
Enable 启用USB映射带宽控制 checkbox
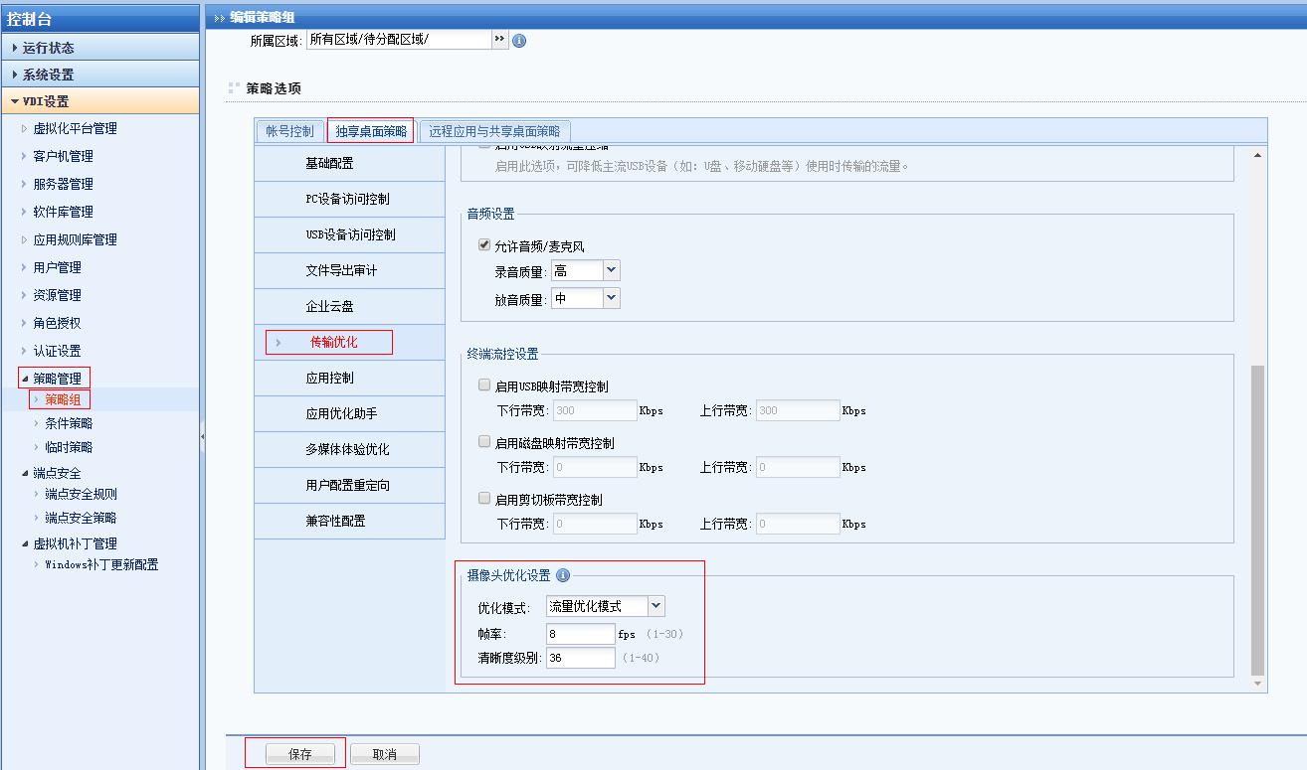pyautogui.click(x=484, y=385)
